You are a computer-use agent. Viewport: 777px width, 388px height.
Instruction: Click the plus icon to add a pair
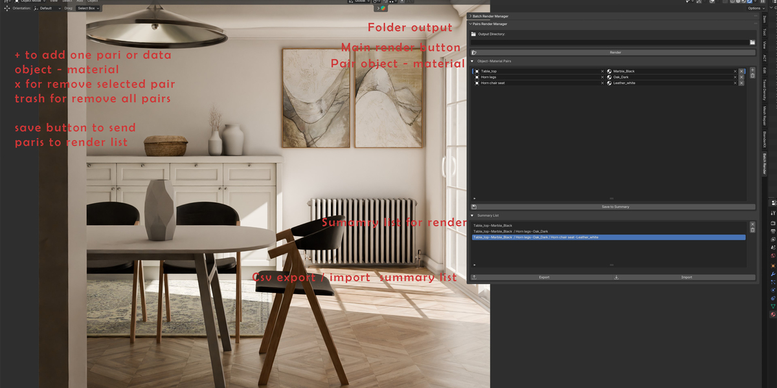[752, 69]
